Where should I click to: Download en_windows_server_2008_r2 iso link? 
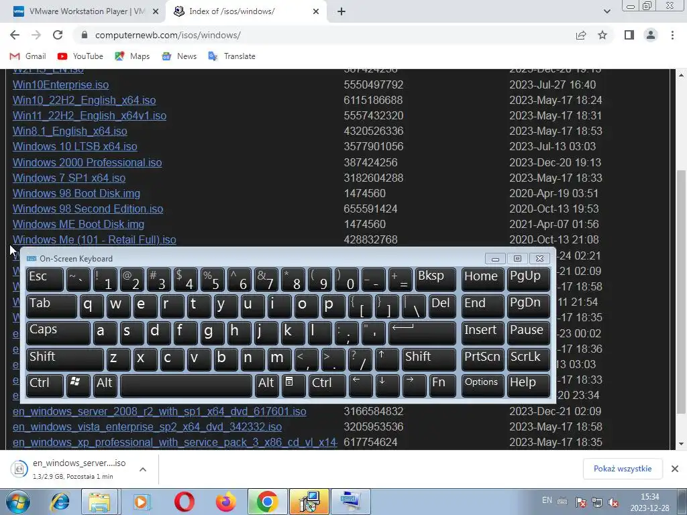(160, 411)
